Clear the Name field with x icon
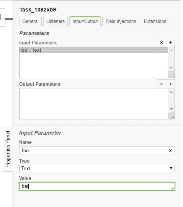This screenshot has width=183, height=207. (x=170, y=150)
